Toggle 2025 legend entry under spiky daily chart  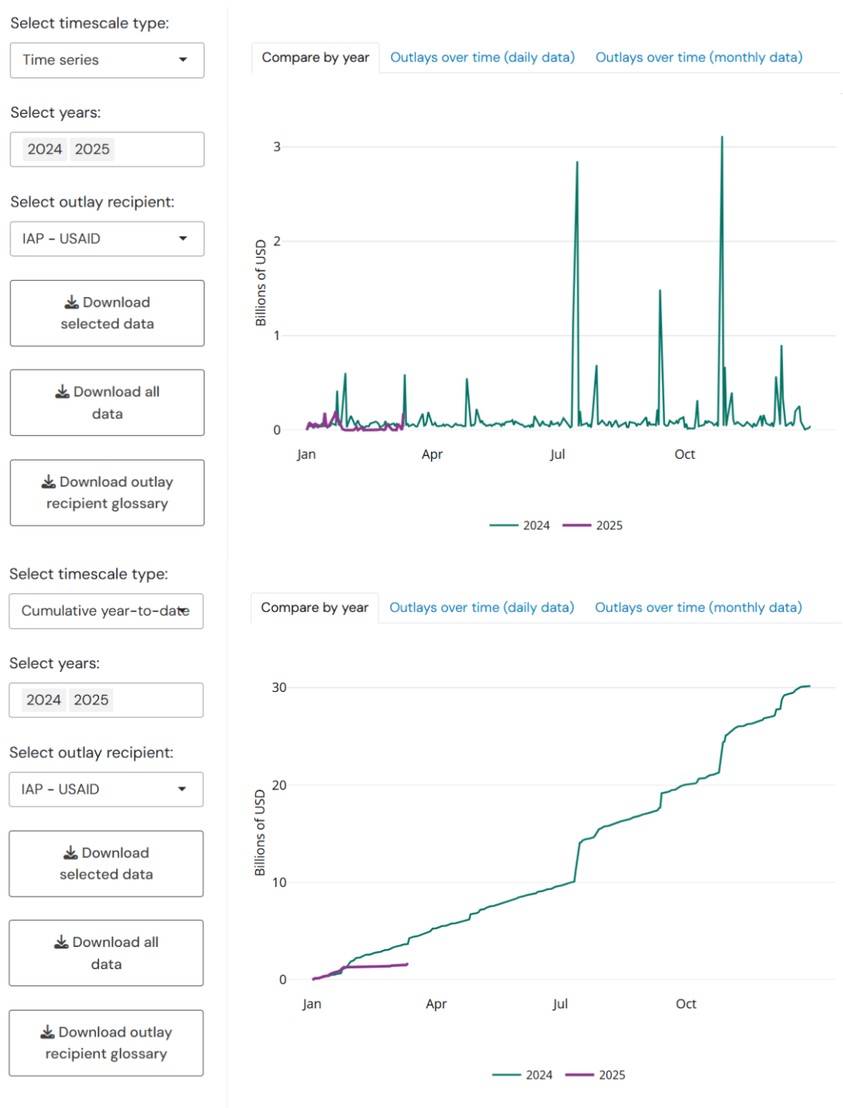click(x=593, y=526)
